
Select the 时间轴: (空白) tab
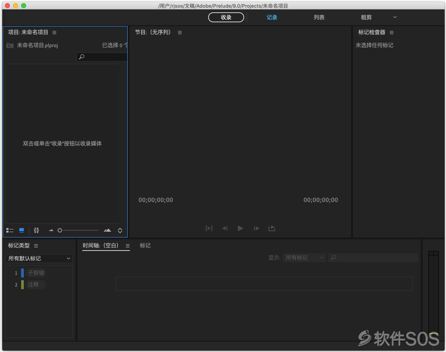(100, 246)
